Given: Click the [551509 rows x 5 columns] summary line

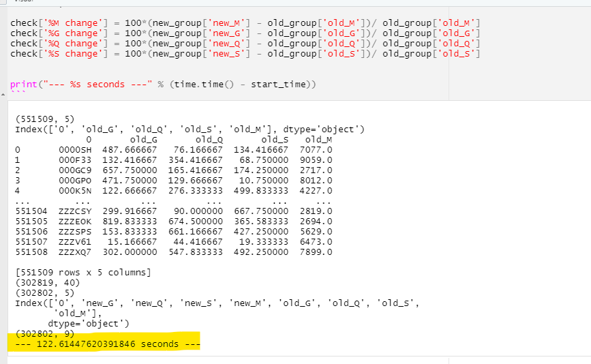Looking at the screenshot, I should click(x=83, y=272).
